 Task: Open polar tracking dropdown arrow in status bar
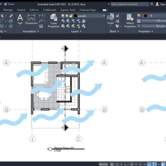136,164
